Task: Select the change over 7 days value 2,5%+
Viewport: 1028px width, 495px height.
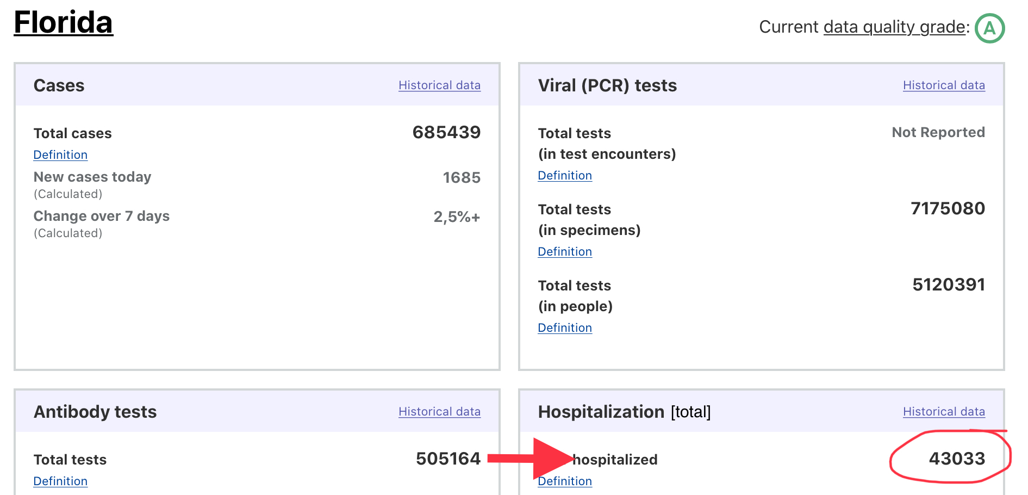Action: (457, 217)
